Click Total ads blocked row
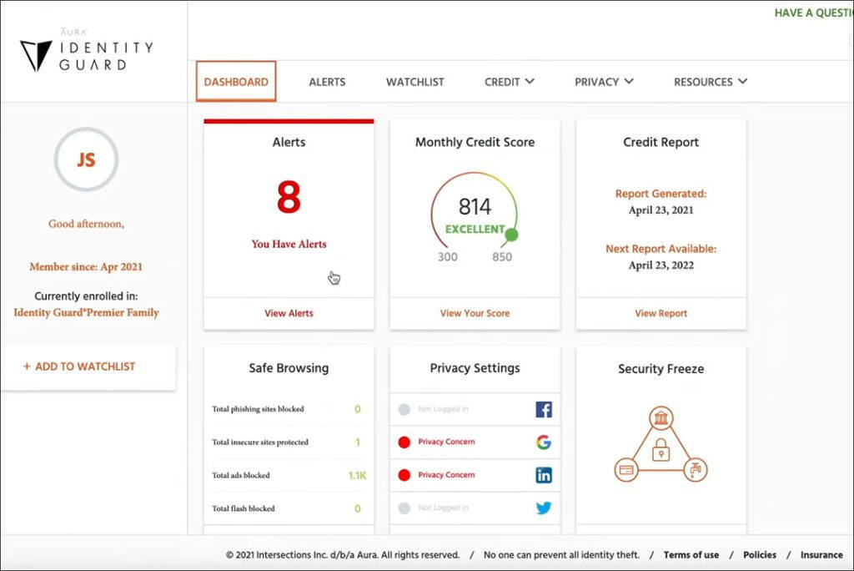 pyautogui.click(x=288, y=476)
